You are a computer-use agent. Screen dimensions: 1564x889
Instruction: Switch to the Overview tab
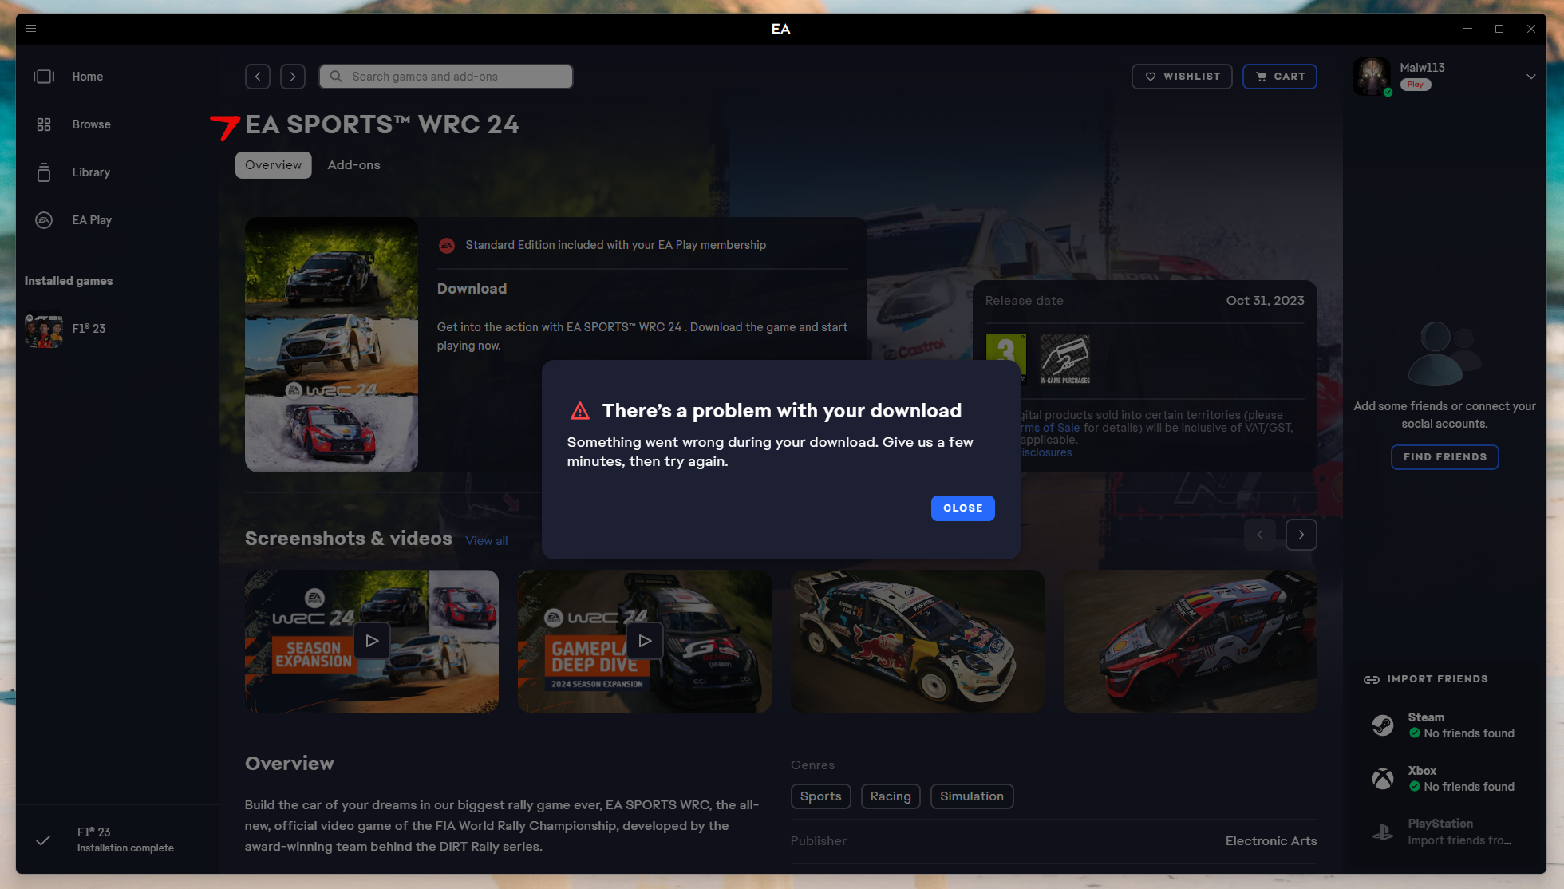[x=273, y=165]
